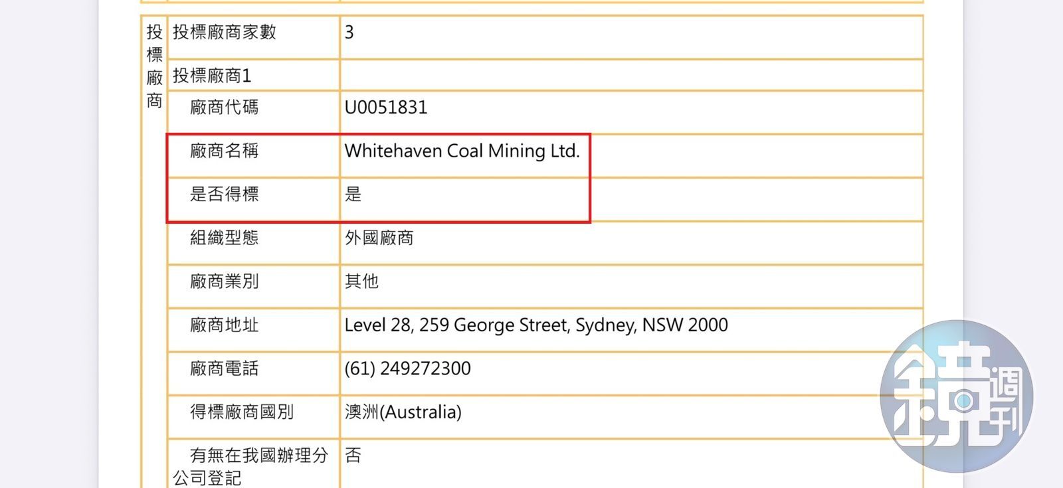Image resolution: width=1063 pixels, height=488 pixels.
Task: Select the 其他 industry value
Action: pyautogui.click(x=361, y=282)
